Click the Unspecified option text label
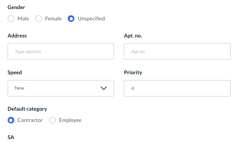Image resolution: width=239 pixels, height=146 pixels. (91, 19)
